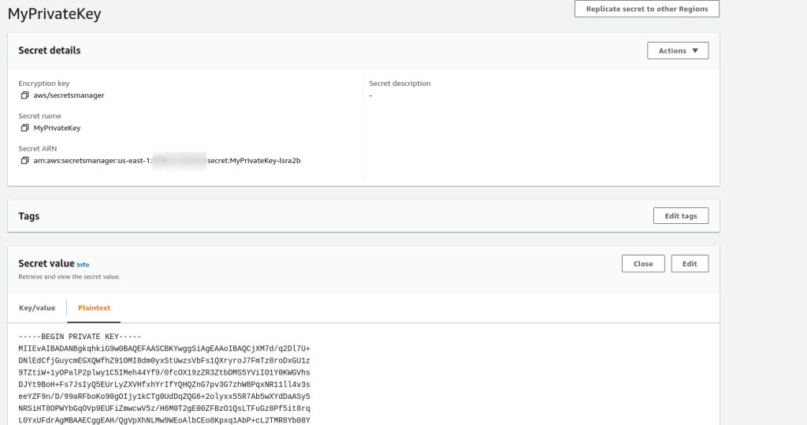The width and height of the screenshot is (807, 425).
Task: Click the Tags section heading
Action: [x=29, y=216]
